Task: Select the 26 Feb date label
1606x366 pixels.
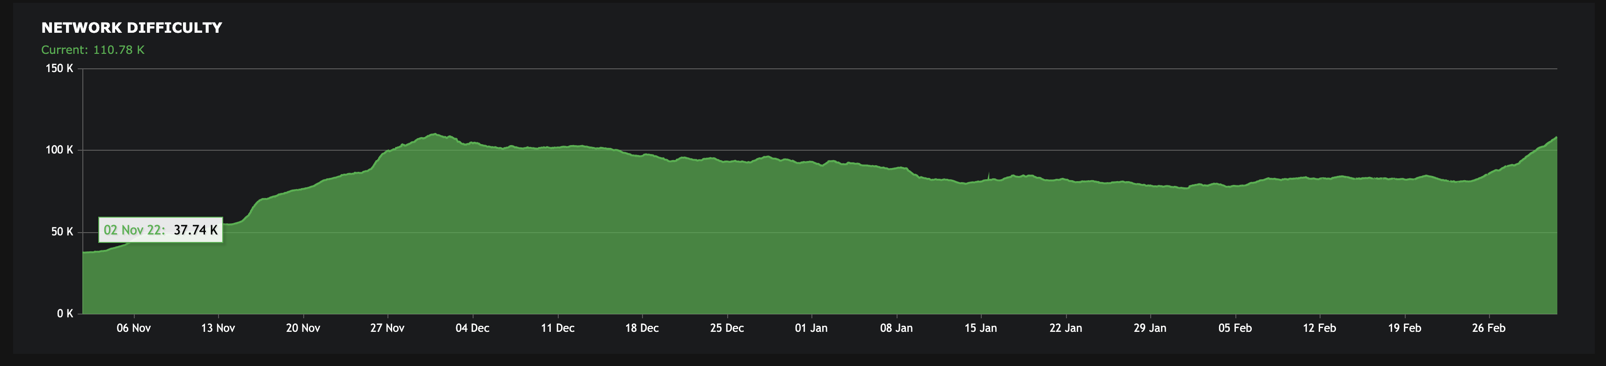Action: click(x=1489, y=328)
